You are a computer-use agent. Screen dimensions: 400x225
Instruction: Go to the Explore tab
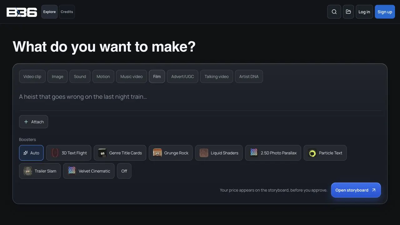(49, 12)
